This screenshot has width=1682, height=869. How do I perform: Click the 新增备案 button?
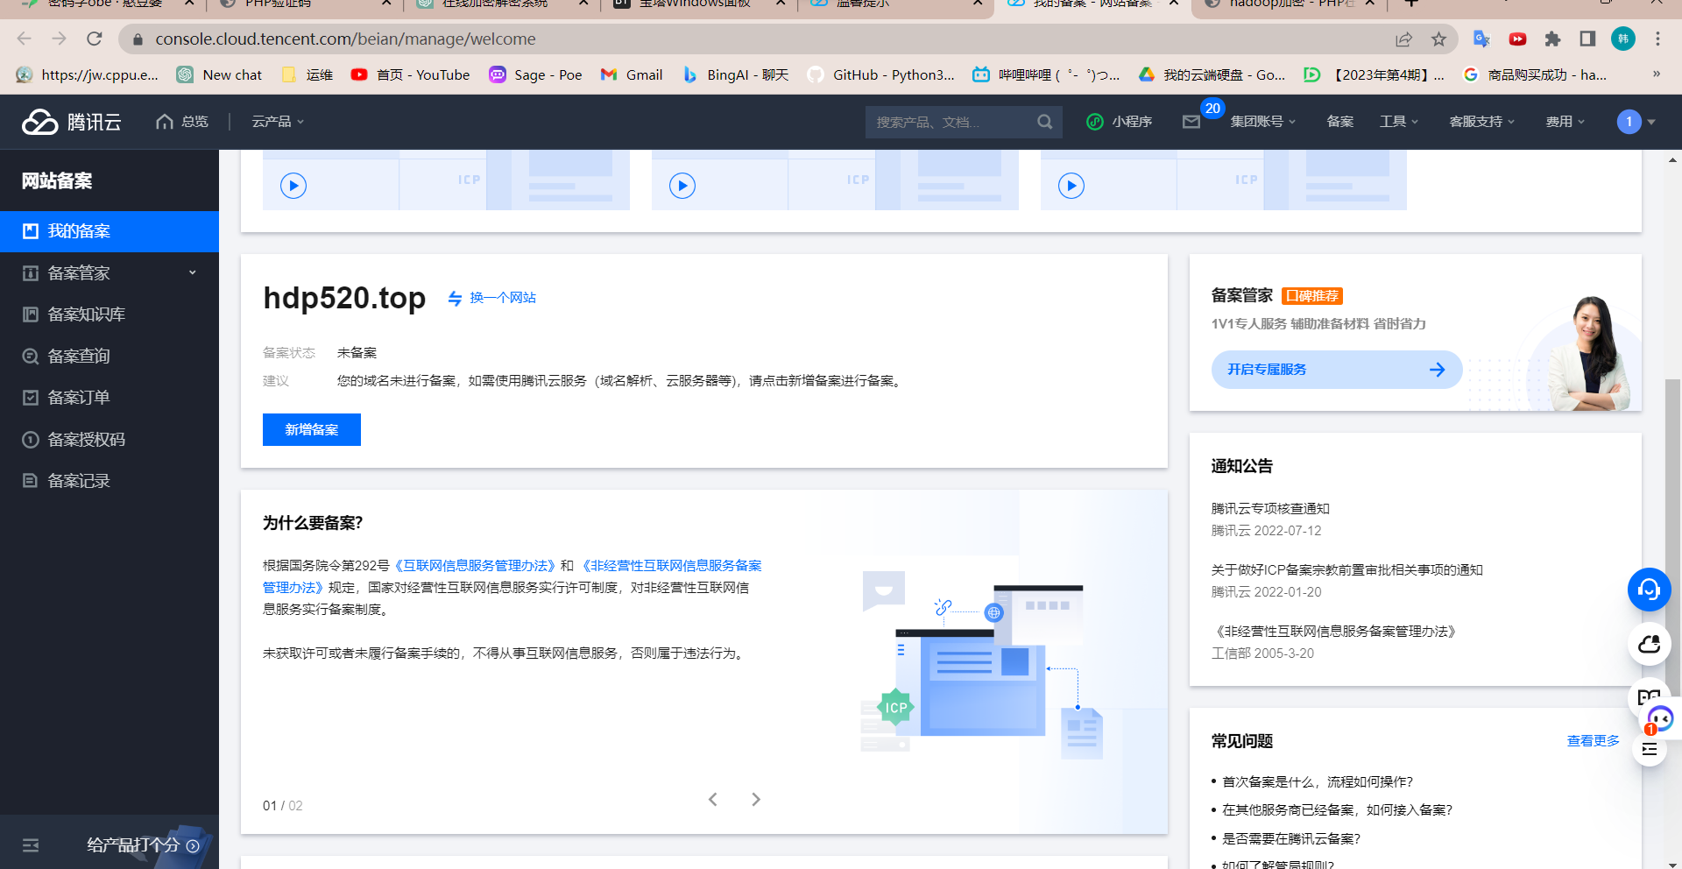coord(312,430)
